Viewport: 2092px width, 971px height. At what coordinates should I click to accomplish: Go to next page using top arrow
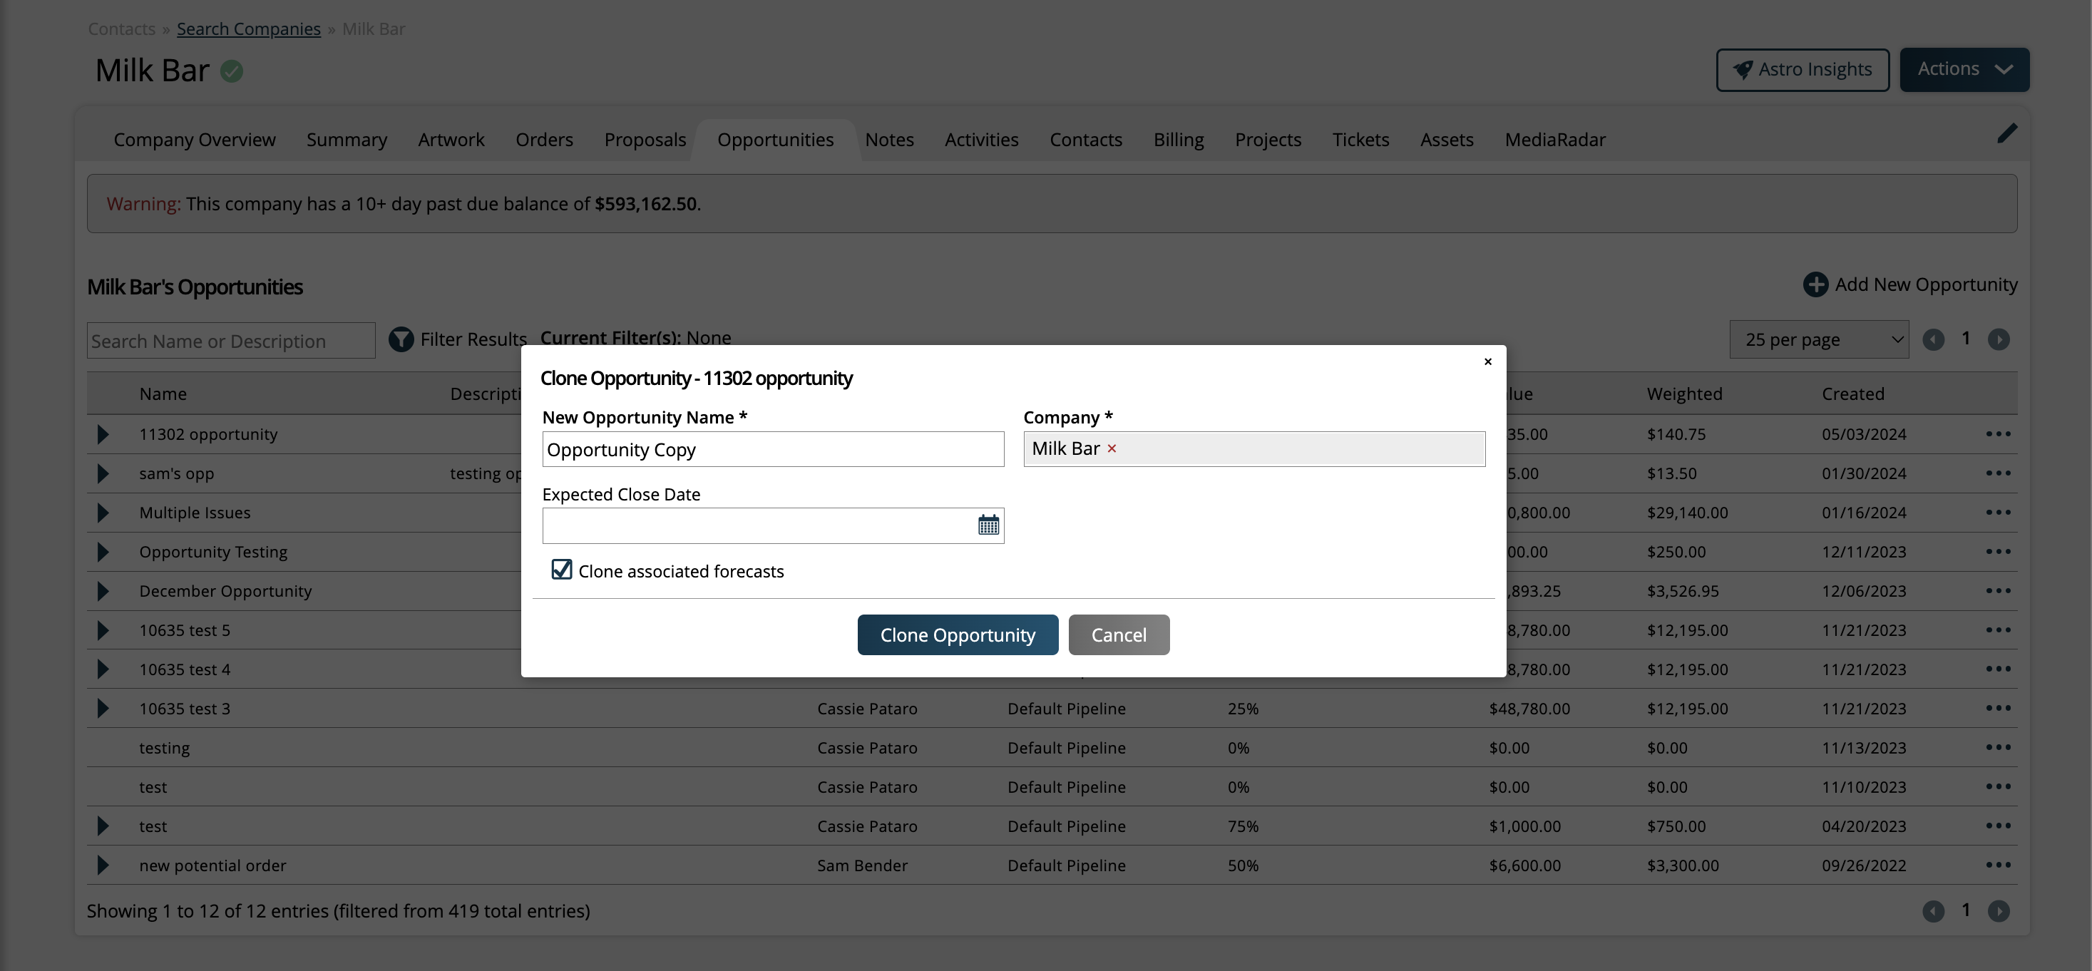point(1998,339)
